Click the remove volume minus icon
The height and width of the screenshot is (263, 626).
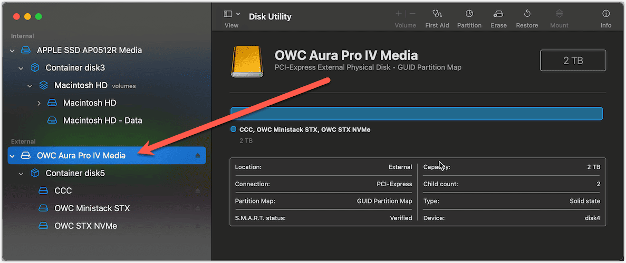point(412,14)
